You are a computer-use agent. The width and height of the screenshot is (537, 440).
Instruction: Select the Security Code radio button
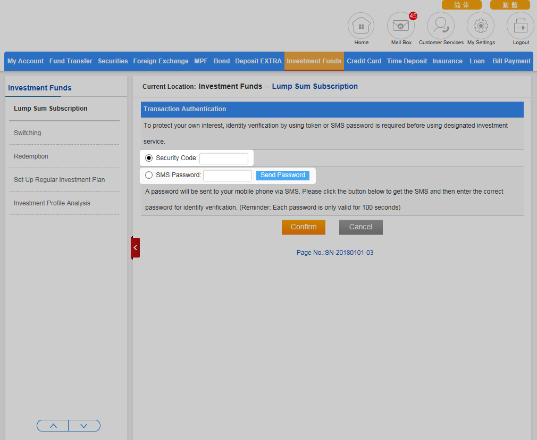pyautogui.click(x=149, y=158)
